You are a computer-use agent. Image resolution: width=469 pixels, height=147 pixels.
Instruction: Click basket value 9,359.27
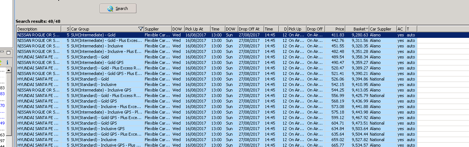click(360, 62)
